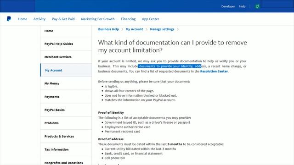The image size is (294, 165).
Task: Click 'Employment authorization card' bullet
Action: pos(127,127)
